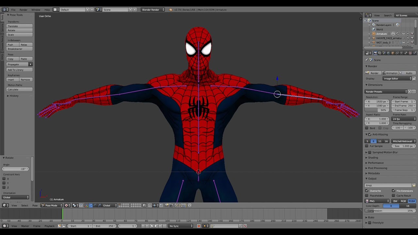Open the Pose menu in viewport header
The height and width of the screenshot is (235, 418).
[x=35, y=205]
